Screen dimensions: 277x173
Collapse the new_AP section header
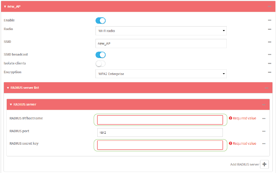pyautogui.click(x=5, y=6)
